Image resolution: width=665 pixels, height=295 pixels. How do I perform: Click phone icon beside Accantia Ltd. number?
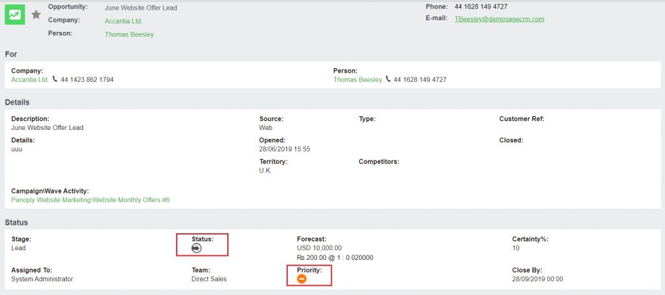tap(55, 79)
